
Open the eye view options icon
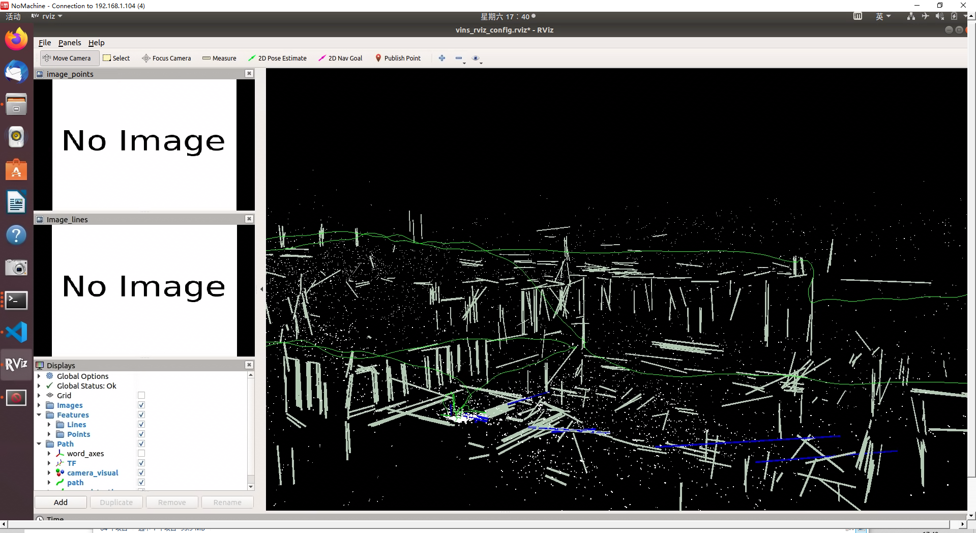[476, 58]
